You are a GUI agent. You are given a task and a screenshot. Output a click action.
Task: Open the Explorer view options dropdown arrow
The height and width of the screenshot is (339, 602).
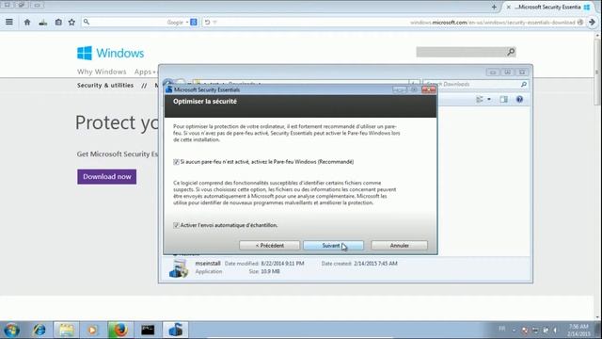click(489, 100)
